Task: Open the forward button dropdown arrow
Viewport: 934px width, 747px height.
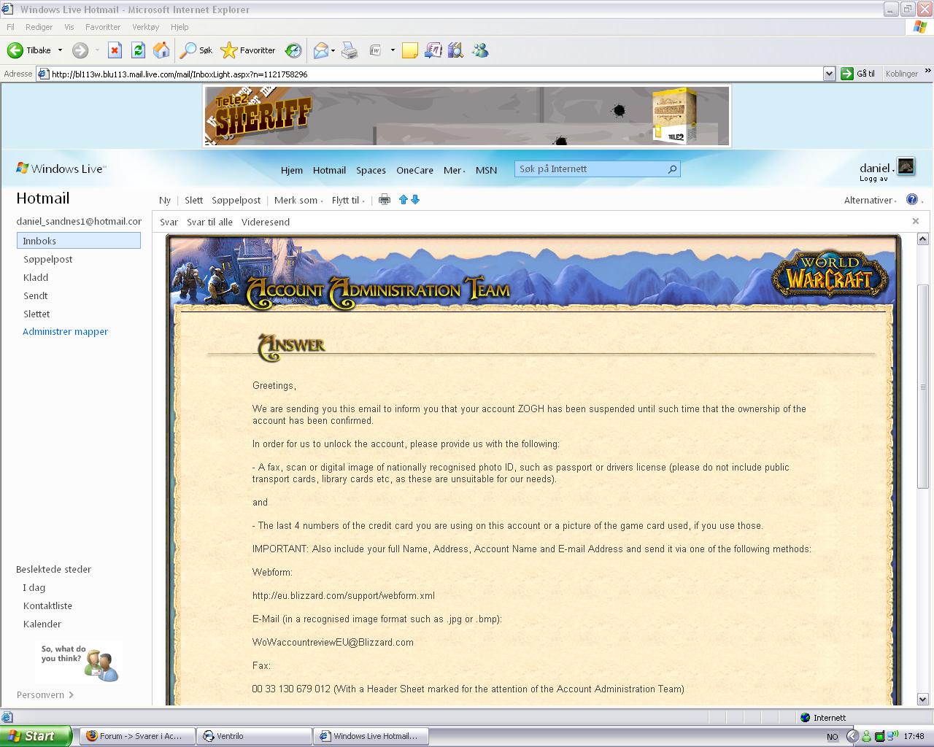Action: click(x=97, y=50)
